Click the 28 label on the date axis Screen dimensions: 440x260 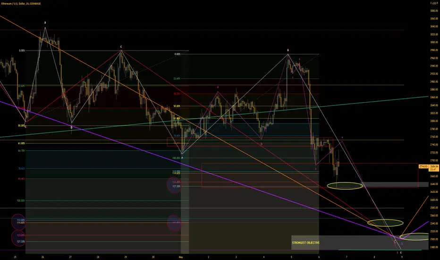tap(98, 257)
